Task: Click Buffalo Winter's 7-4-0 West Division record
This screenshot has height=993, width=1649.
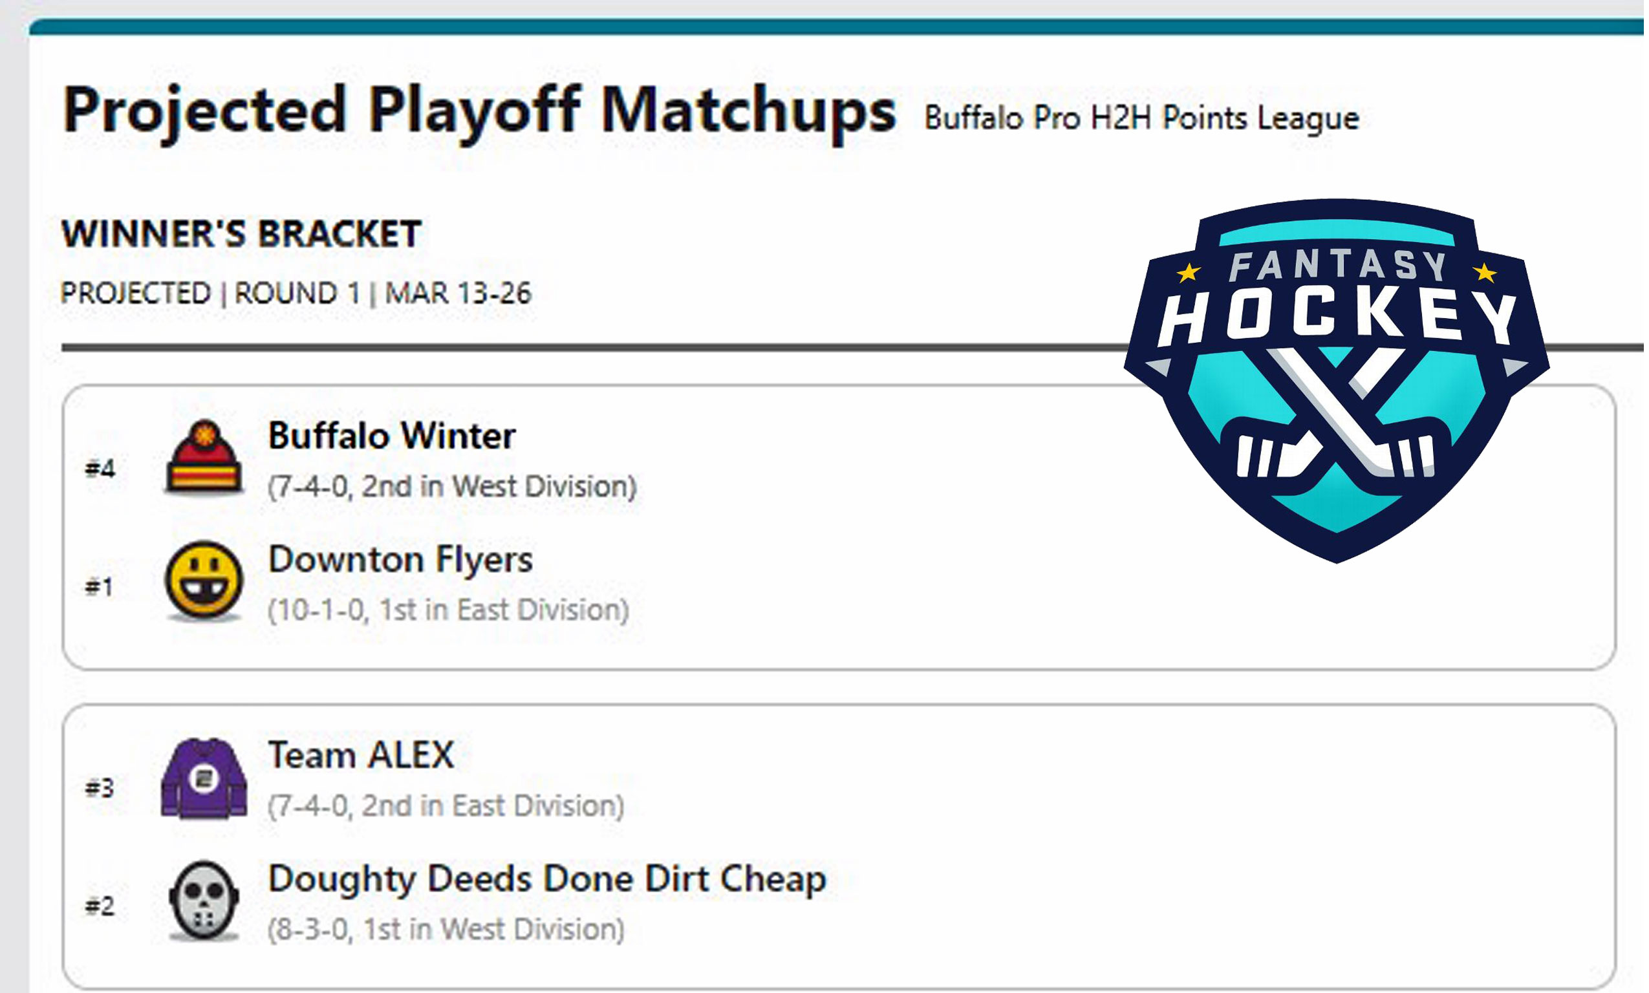Action: [x=452, y=486]
